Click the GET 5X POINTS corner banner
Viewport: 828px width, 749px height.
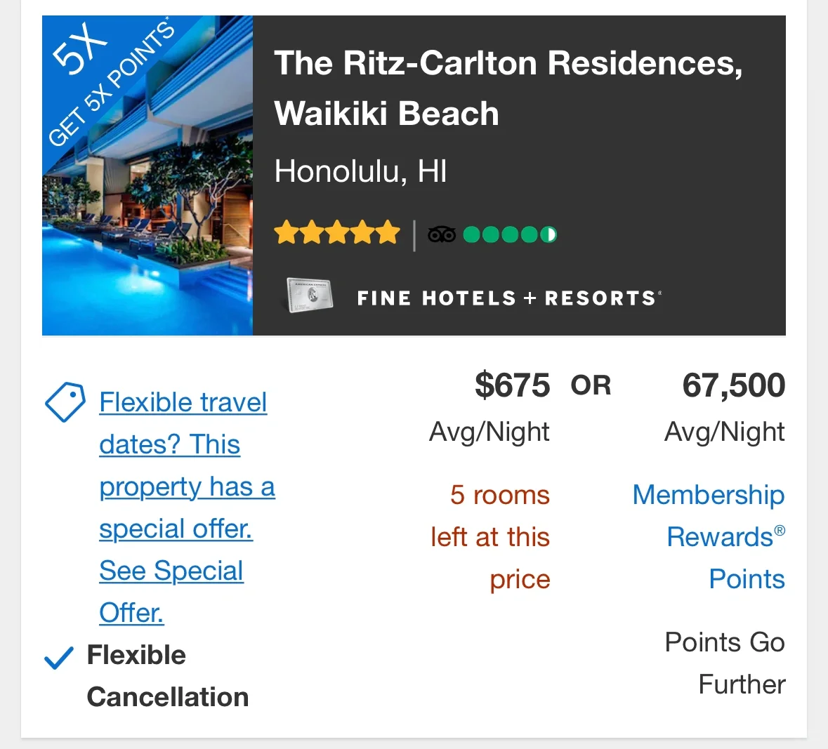click(105, 81)
